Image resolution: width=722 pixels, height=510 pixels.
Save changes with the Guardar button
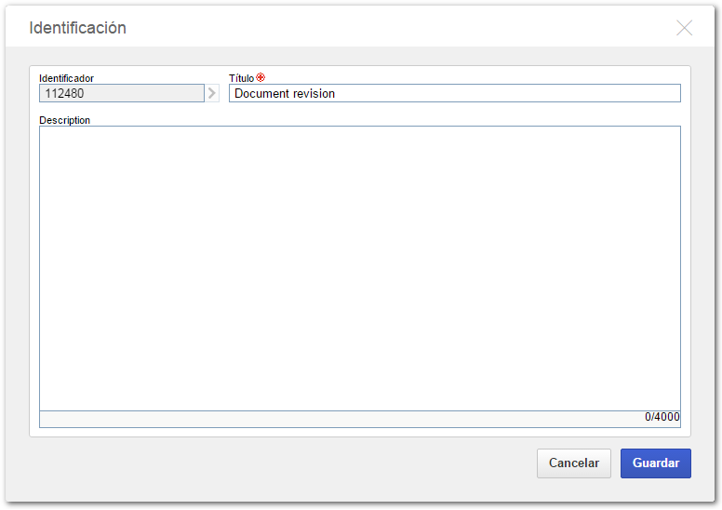coord(656,463)
